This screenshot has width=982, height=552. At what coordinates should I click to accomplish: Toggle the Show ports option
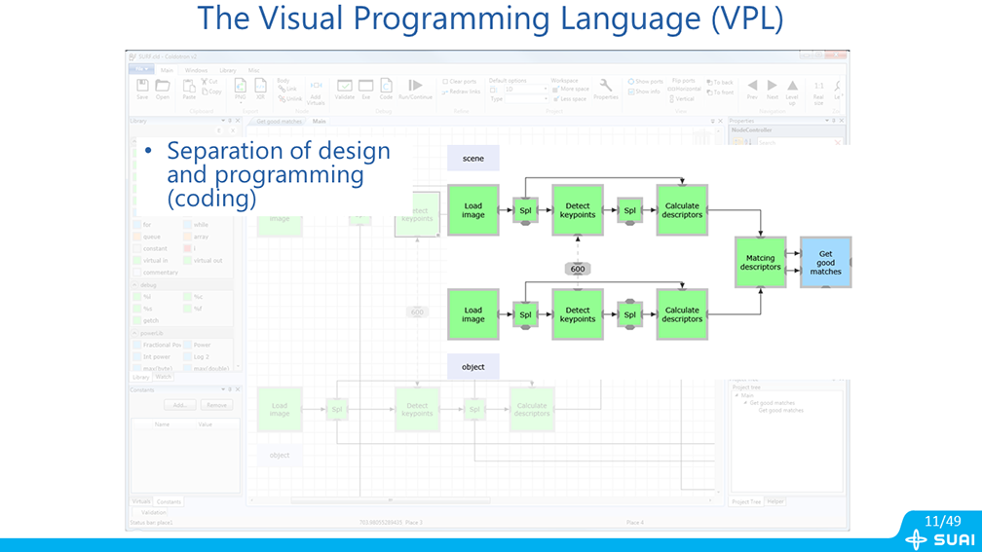tap(631, 82)
